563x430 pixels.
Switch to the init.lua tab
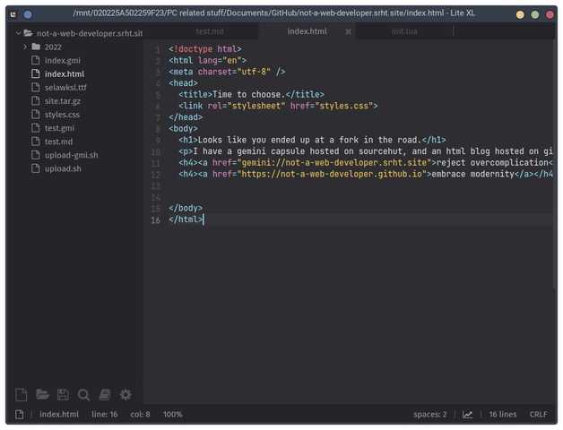404,31
